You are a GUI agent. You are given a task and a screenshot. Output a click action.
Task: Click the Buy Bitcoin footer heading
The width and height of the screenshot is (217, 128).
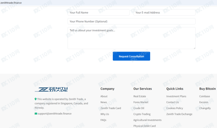point(207,89)
